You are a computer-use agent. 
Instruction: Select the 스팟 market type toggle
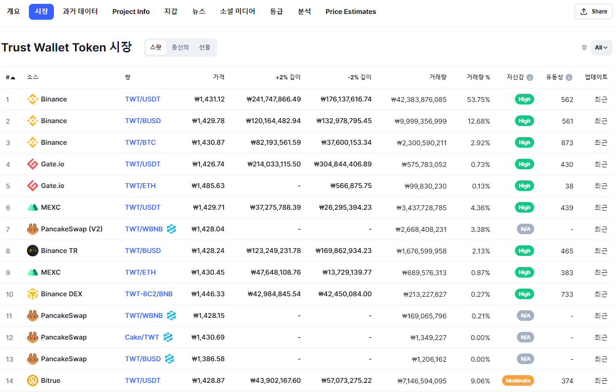(155, 48)
